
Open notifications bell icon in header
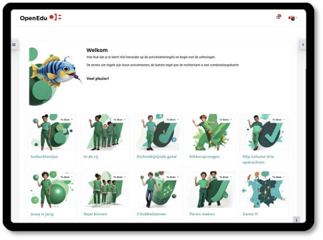[278, 17]
